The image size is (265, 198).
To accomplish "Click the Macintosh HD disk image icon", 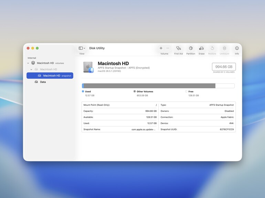I will 88,67.
